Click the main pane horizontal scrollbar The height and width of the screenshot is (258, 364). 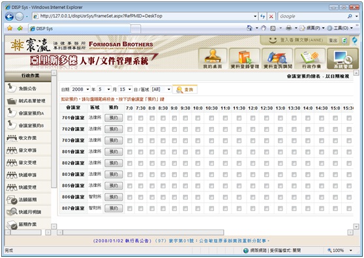coord(144,233)
